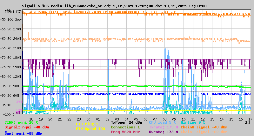
Task: Click the purple Rxrate 173 M label
Action: [163, 132]
